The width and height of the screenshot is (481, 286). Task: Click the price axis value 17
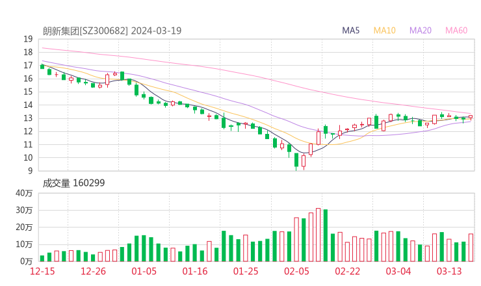(28, 66)
